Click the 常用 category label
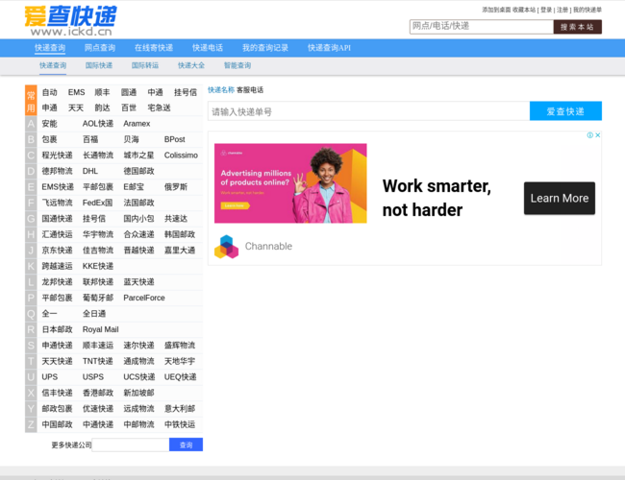This screenshot has width=625, height=480. [31, 101]
